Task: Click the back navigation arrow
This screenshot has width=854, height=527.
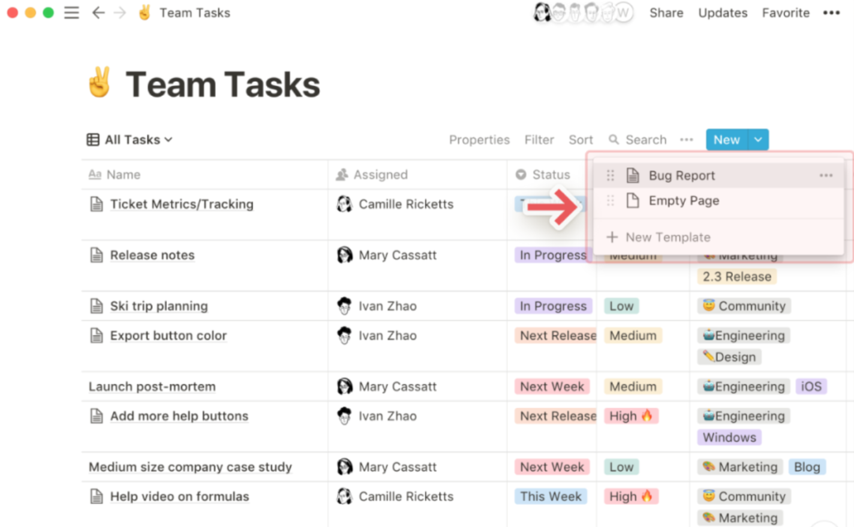Action: point(98,13)
